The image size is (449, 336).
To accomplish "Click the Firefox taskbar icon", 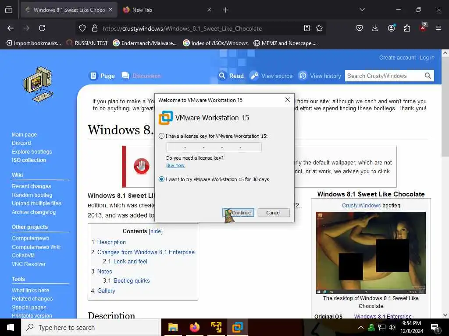I will tap(194, 327).
